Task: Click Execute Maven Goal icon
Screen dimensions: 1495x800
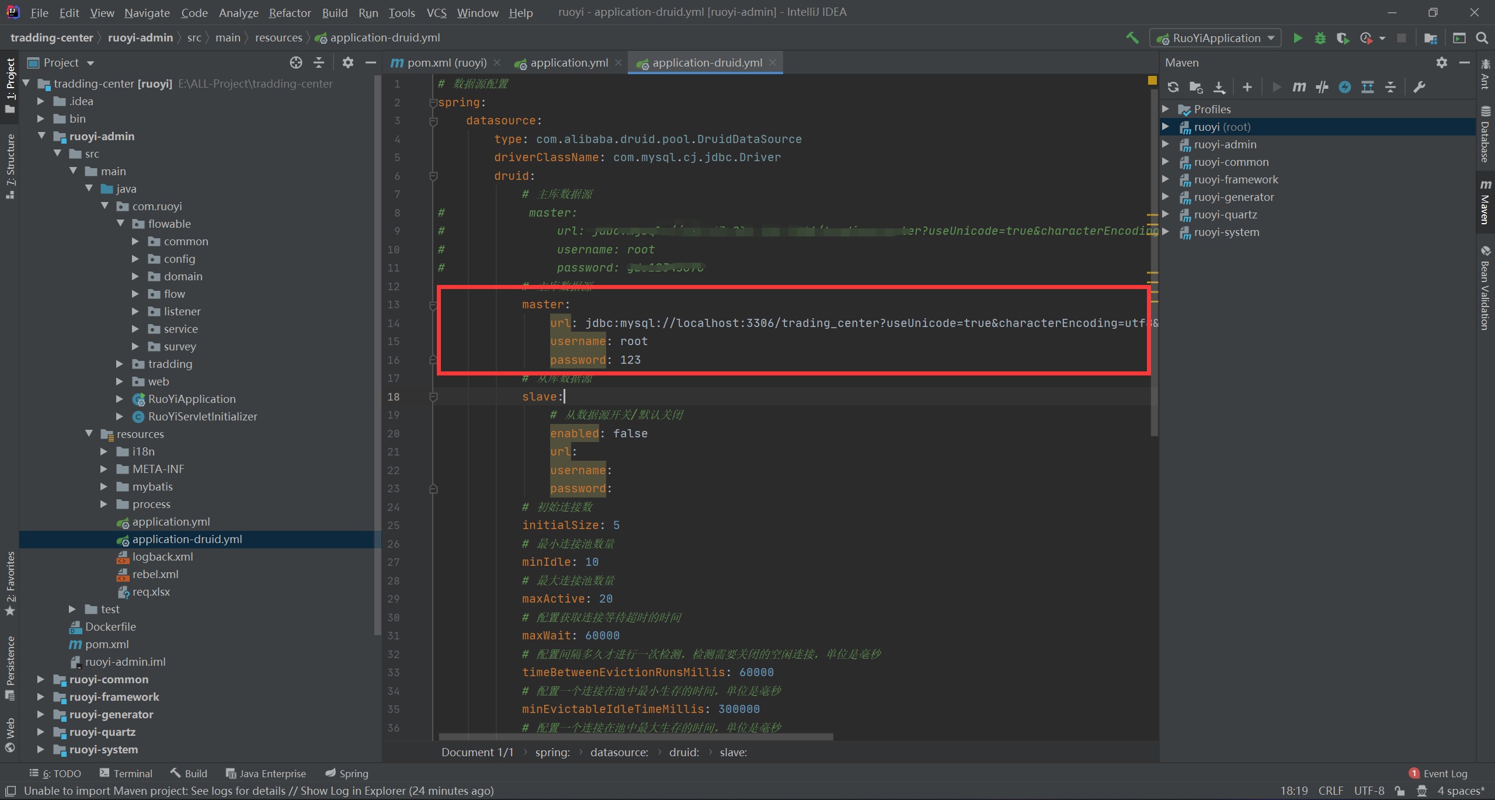Action: pos(1299,87)
